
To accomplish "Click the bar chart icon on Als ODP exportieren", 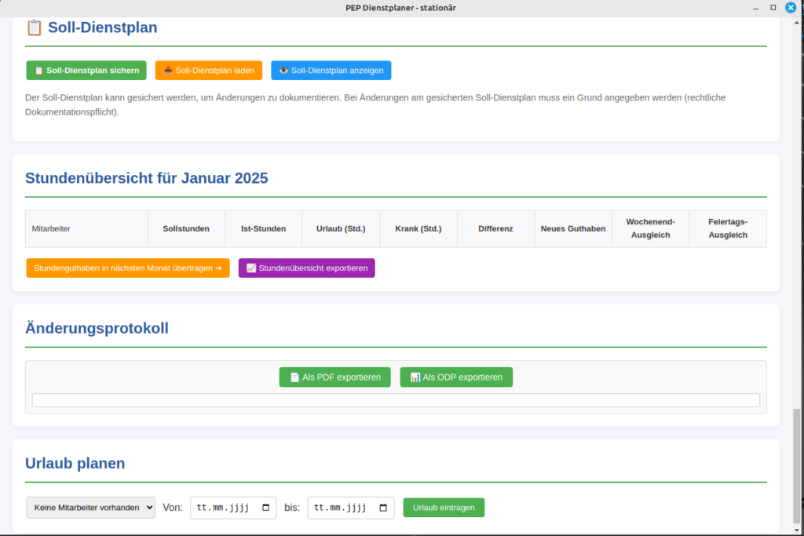I will tap(415, 377).
